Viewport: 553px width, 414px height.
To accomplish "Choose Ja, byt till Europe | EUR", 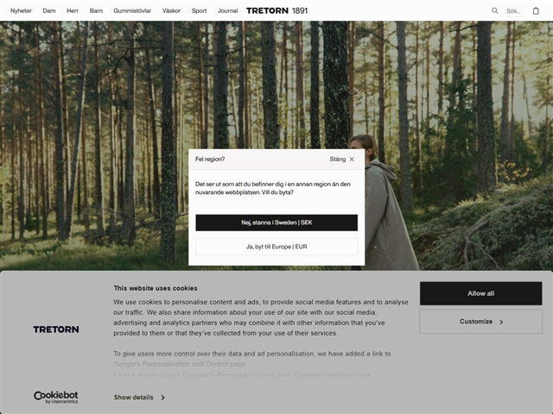I will click(x=276, y=247).
